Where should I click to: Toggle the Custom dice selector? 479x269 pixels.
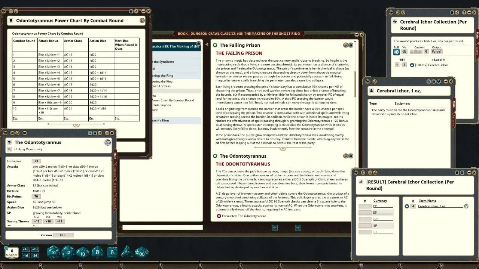tap(416, 52)
